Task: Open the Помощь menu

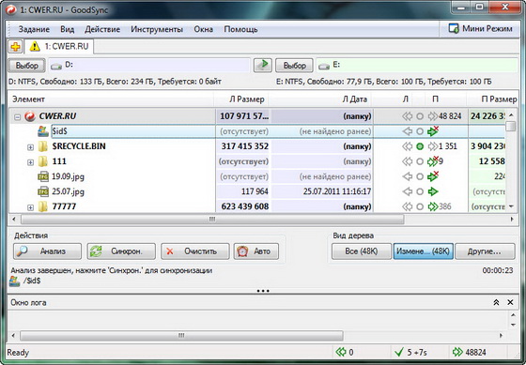Action: pyautogui.click(x=240, y=29)
